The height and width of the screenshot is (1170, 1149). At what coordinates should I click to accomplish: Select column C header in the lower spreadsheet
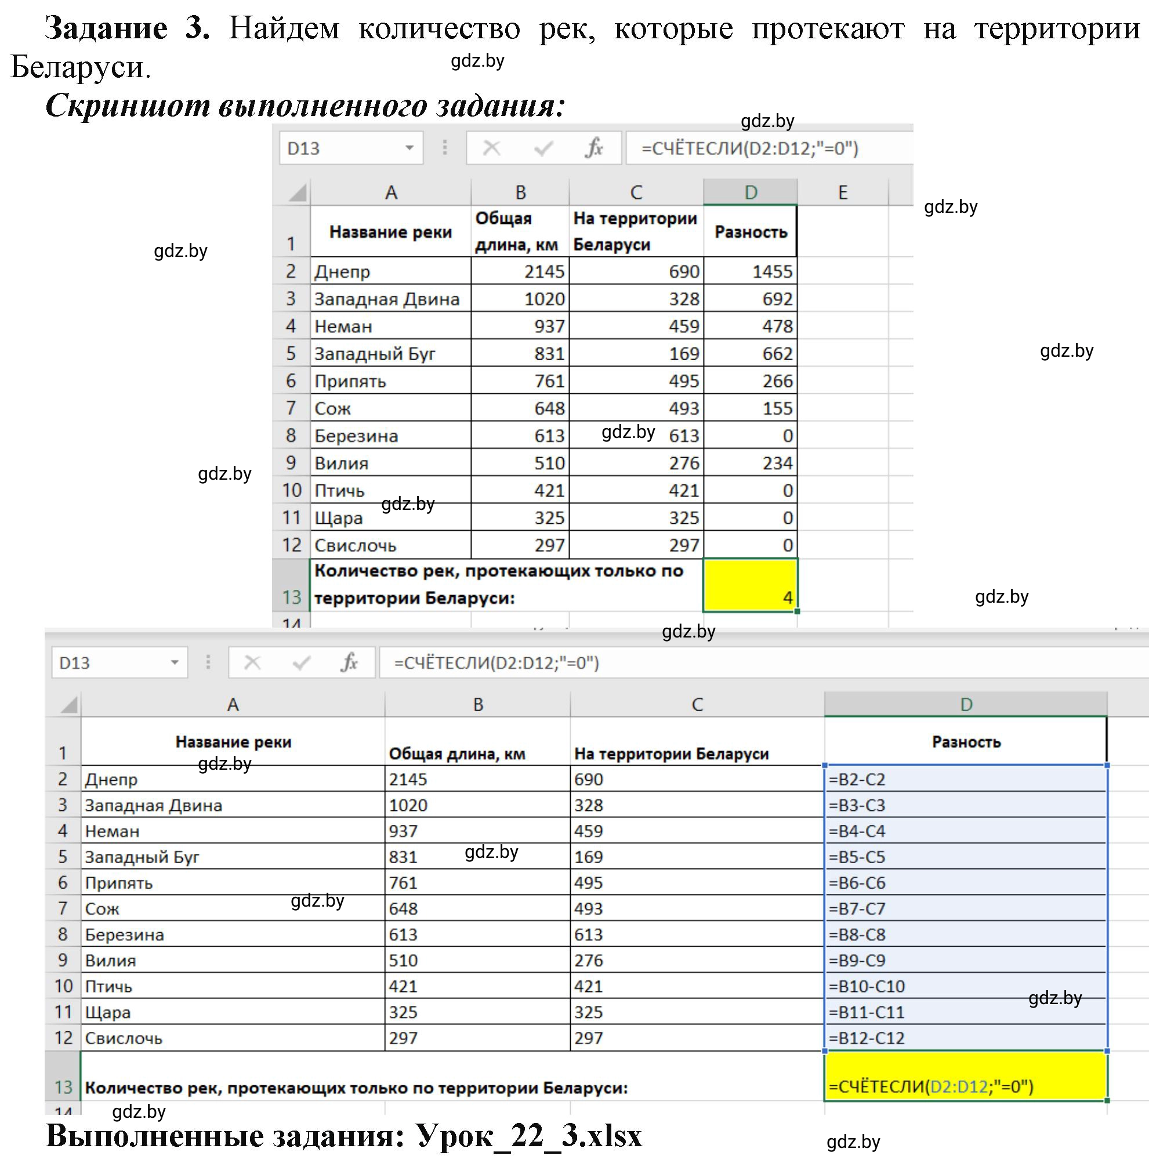[697, 704]
